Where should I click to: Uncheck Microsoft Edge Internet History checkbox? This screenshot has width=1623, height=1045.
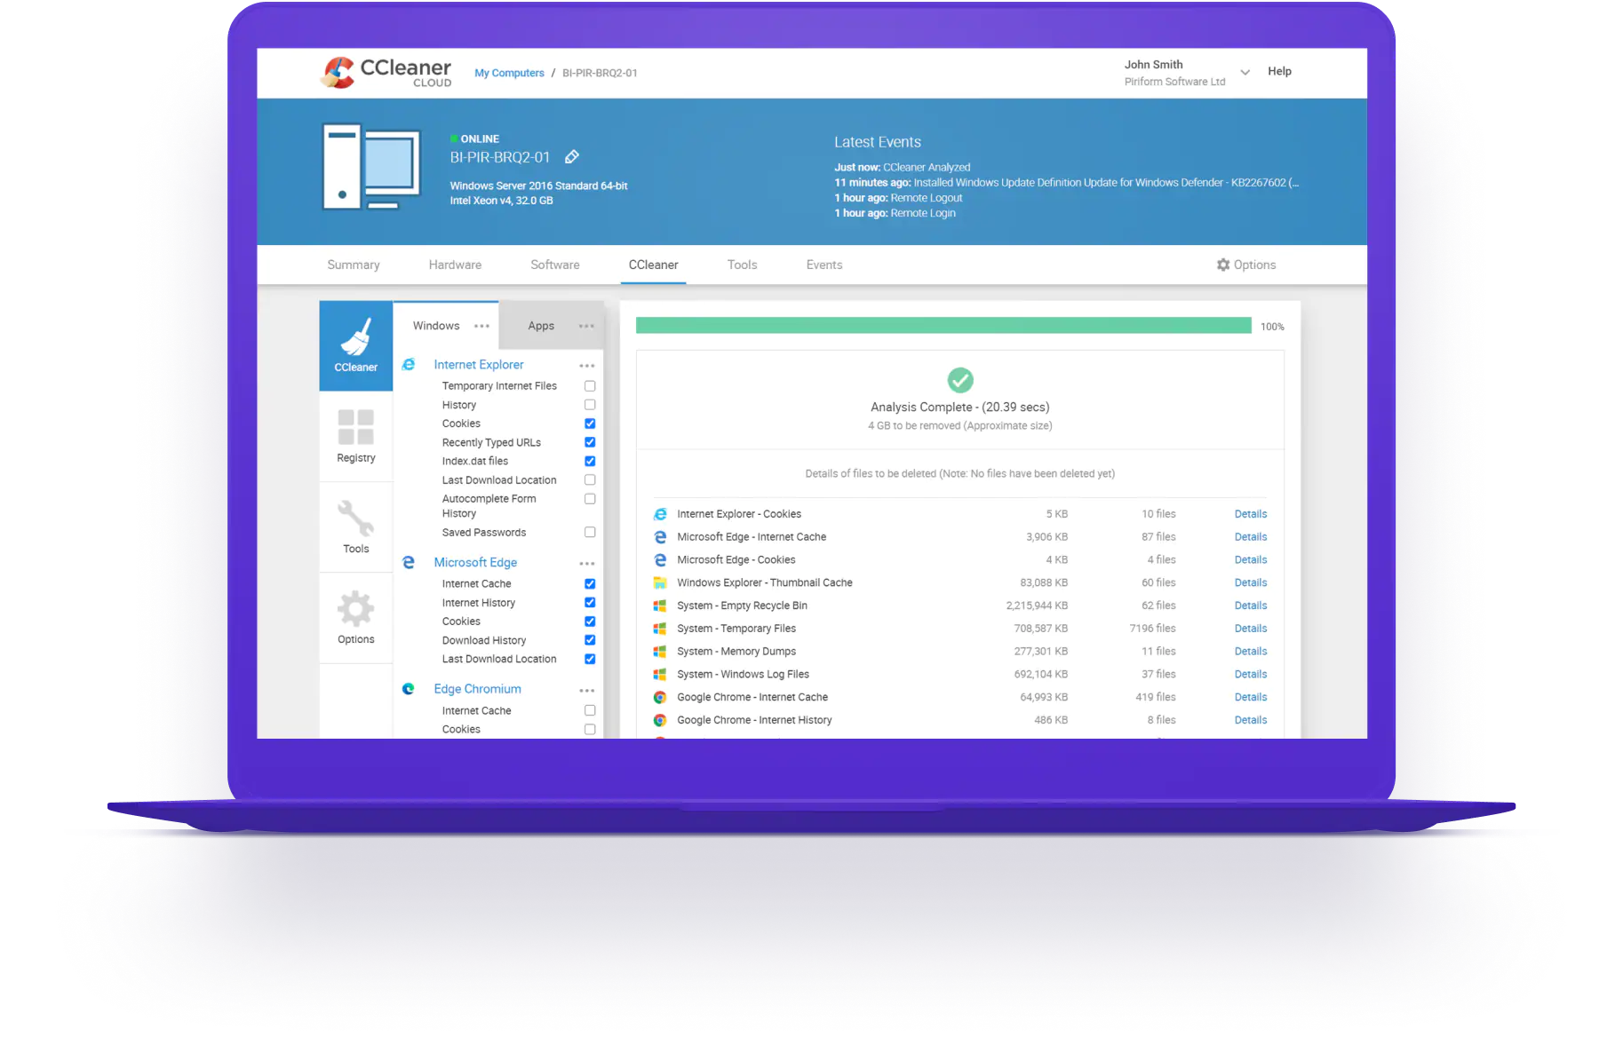click(590, 603)
